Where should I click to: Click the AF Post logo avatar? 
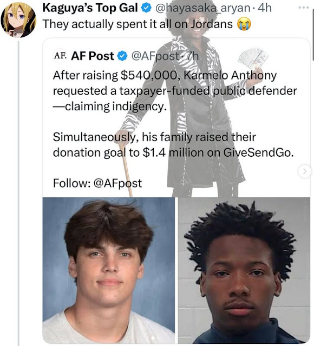tap(60, 56)
